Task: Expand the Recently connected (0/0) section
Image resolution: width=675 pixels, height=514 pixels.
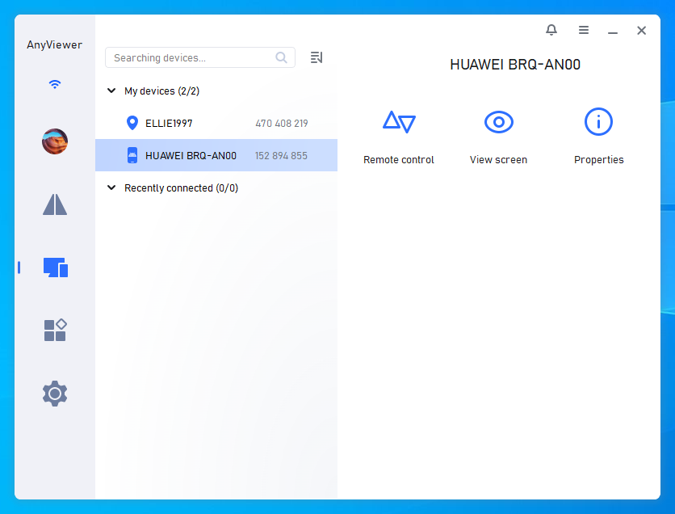Action: [x=111, y=187]
